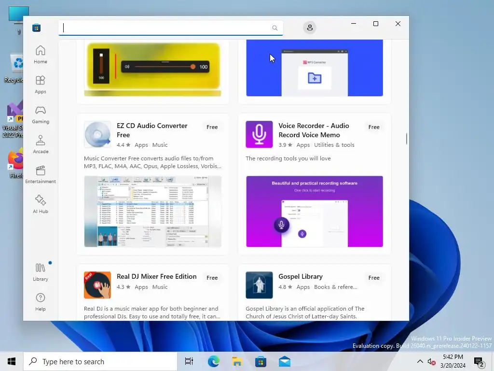Screen dimensions: 494x371
Task: Open the Home section in sidebar
Action: pyautogui.click(x=41, y=55)
